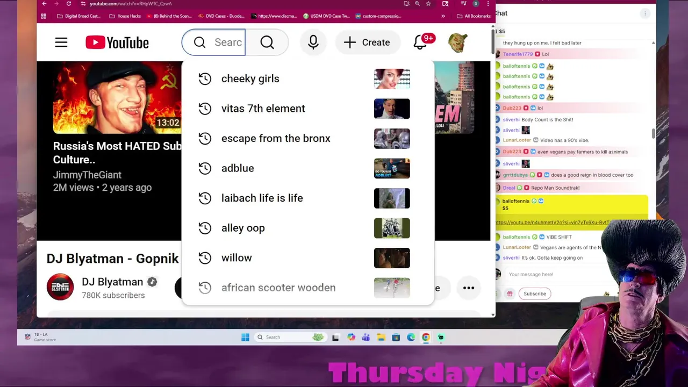Screen dimensions: 688x387
Task: Go to the YouTube home logo
Action: pyautogui.click(x=117, y=42)
